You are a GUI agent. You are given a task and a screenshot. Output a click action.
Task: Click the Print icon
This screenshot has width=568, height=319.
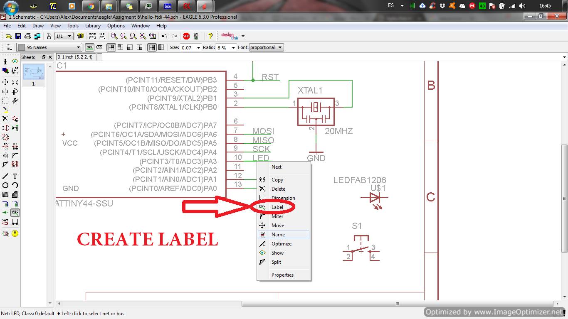[x=28, y=36]
